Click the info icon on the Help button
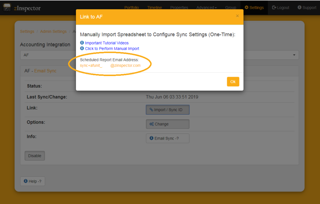The height and width of the screenshot is (204, 320). (26, 181)
